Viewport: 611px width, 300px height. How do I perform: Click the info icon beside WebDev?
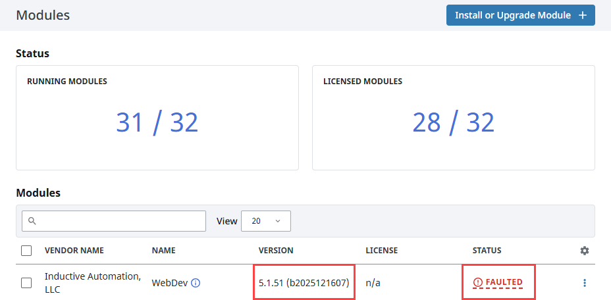[196, 283]
